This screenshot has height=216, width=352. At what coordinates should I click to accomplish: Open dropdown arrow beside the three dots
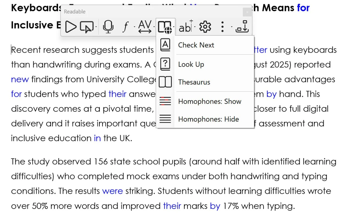point(232,27)
